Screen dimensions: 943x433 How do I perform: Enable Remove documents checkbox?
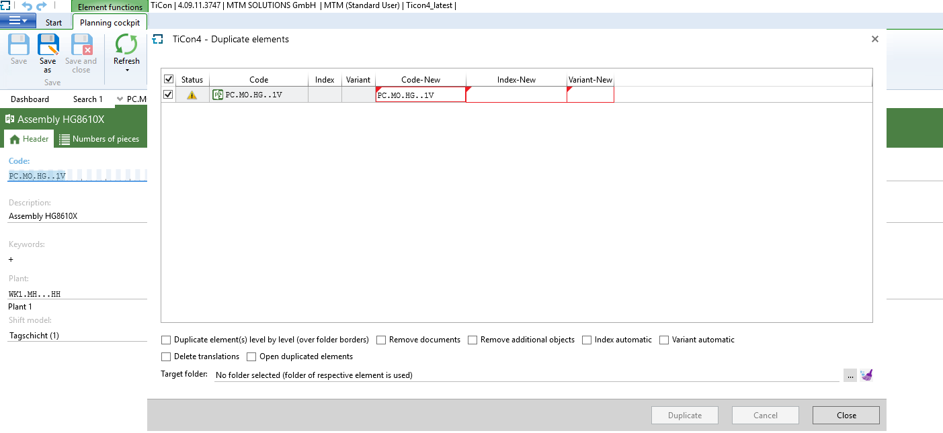coord(381,340)
